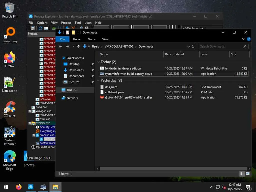
Task: Open Pictures in the navigation pane
Action: click(x=74, y=82)
